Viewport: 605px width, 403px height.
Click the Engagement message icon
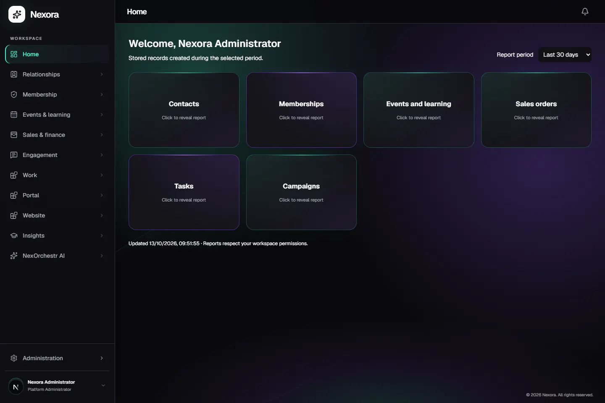14,155
